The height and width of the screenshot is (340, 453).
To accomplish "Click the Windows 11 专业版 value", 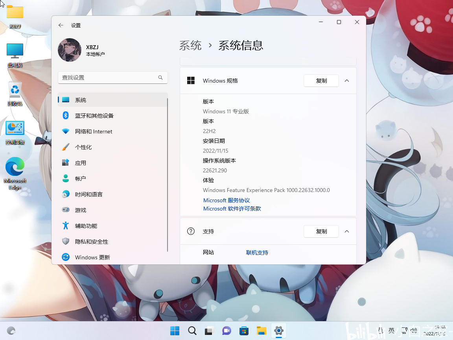I will tap(226, 111).
